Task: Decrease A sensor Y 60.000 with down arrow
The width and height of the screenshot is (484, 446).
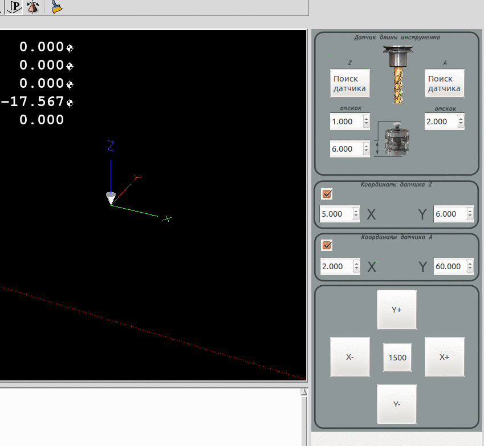Action: click(470, 270)
